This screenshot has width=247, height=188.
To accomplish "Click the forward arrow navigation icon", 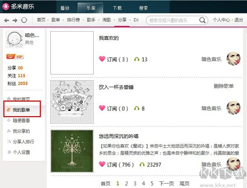I will pos(15,20).
